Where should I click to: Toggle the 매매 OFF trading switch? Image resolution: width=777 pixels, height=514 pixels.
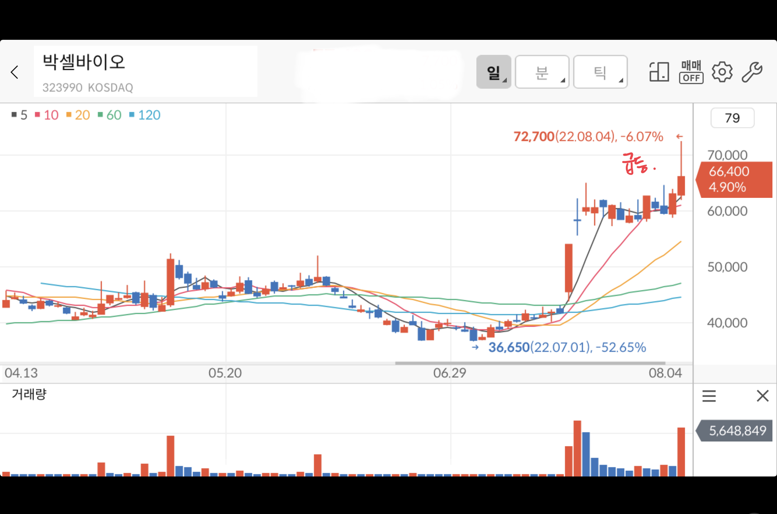(x=691, y=72)
